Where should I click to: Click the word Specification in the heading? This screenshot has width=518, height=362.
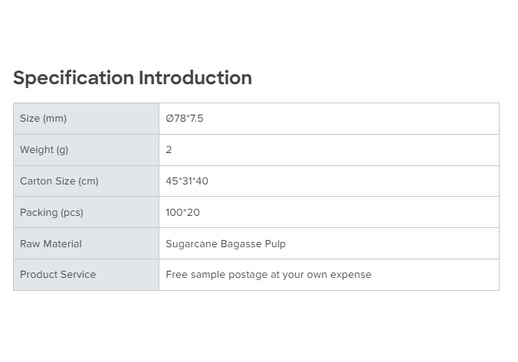tap(74, 78)
